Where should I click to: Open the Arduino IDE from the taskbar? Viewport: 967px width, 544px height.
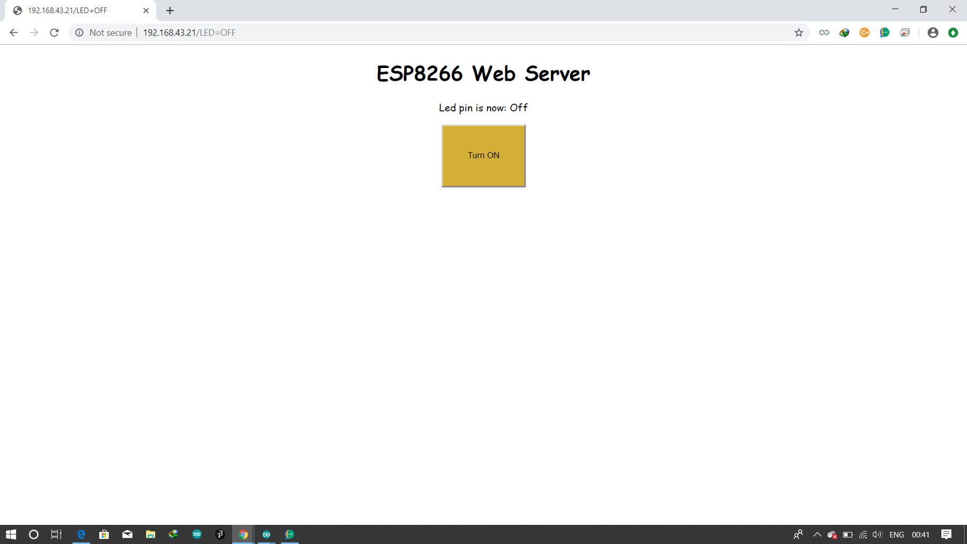(197, 534)
